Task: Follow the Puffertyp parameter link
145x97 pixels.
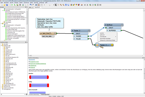Action: tap(32, 67)
